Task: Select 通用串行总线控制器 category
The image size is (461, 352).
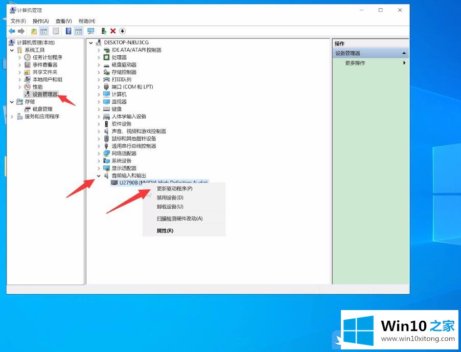Action: (x=134, y=146)
